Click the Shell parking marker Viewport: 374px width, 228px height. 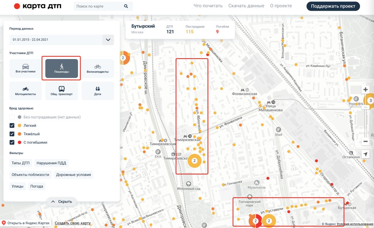click(x=278, y=129)
